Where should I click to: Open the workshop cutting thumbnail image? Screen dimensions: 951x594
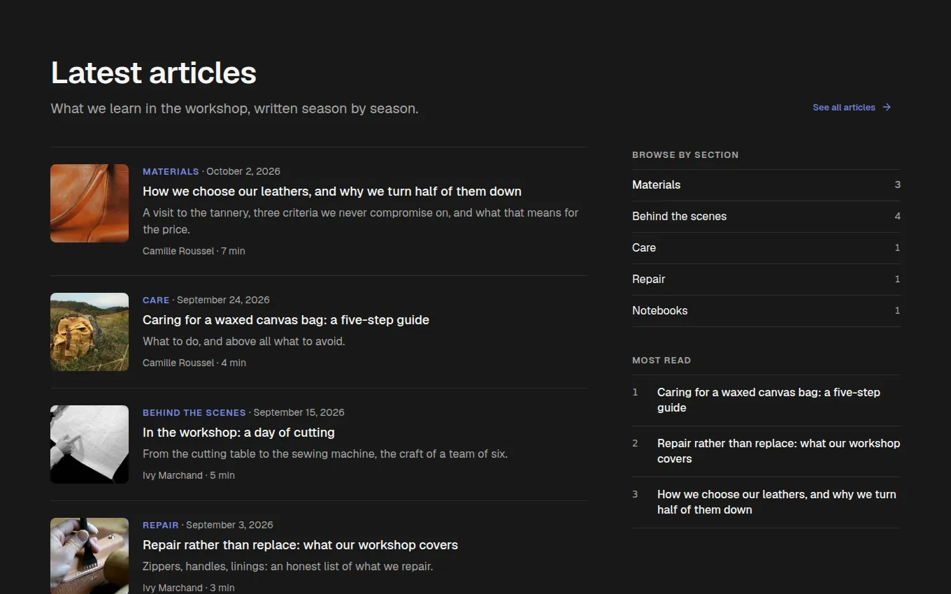[90, 444]
